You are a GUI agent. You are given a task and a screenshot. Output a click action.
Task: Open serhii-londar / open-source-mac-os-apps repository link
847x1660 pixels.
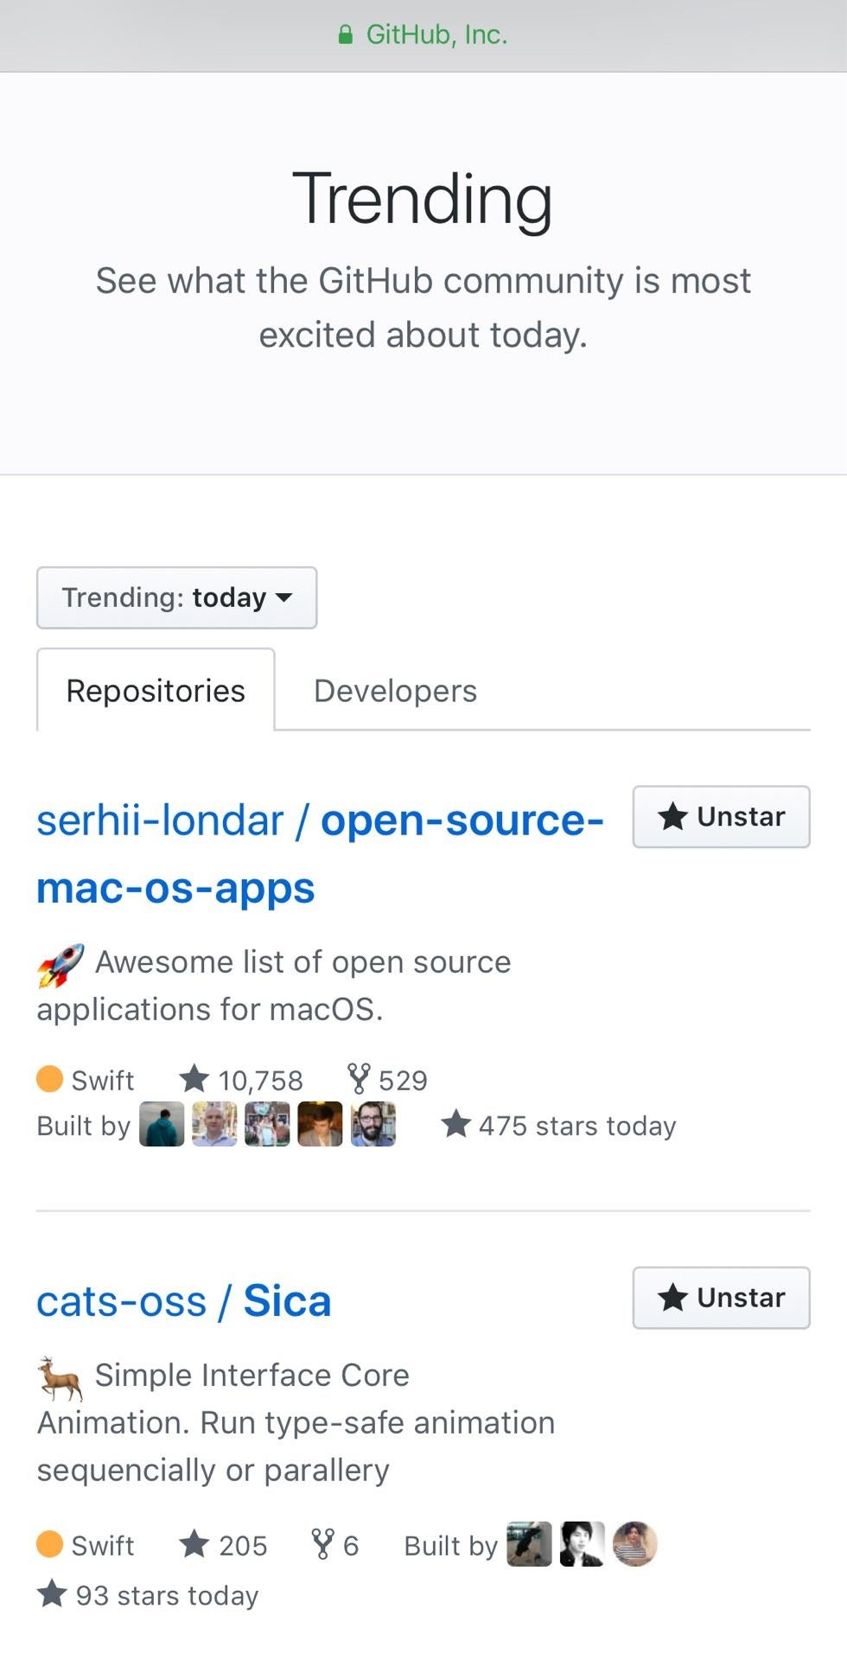(x=320, y=854)
